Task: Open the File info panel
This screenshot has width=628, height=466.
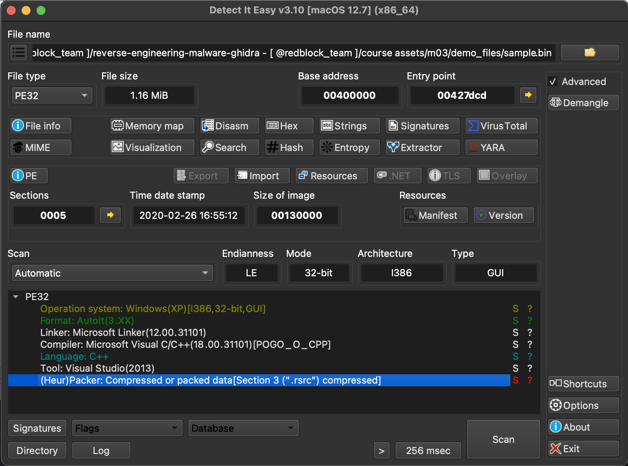Action: (x=41, y=126)
